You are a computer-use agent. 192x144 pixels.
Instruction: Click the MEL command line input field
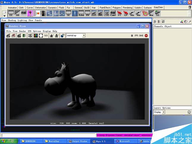tap(49, 135)
